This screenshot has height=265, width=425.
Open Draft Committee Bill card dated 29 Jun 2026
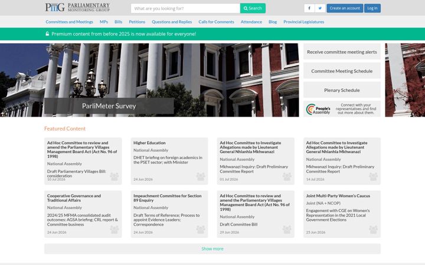256,214
